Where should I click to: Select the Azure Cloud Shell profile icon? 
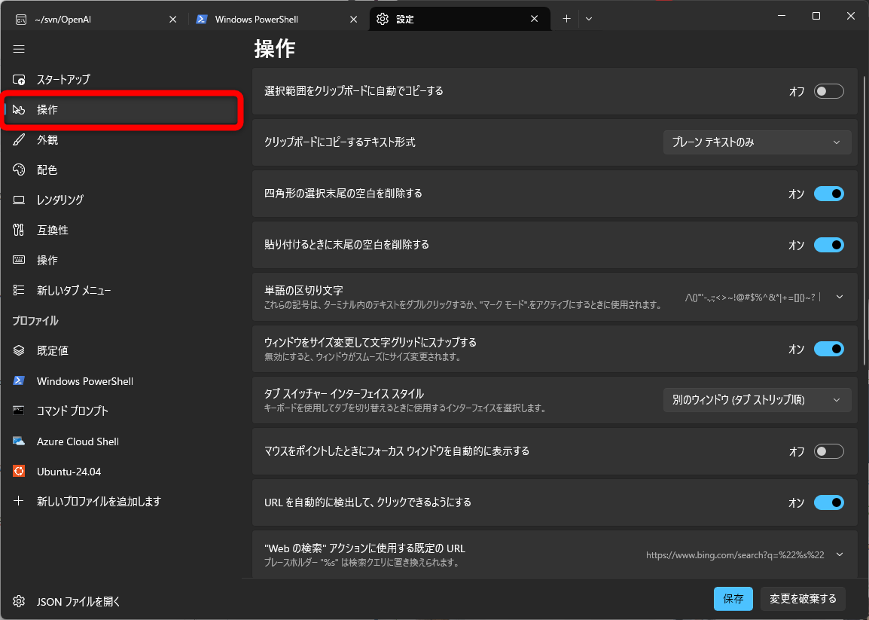coord(18,441)
